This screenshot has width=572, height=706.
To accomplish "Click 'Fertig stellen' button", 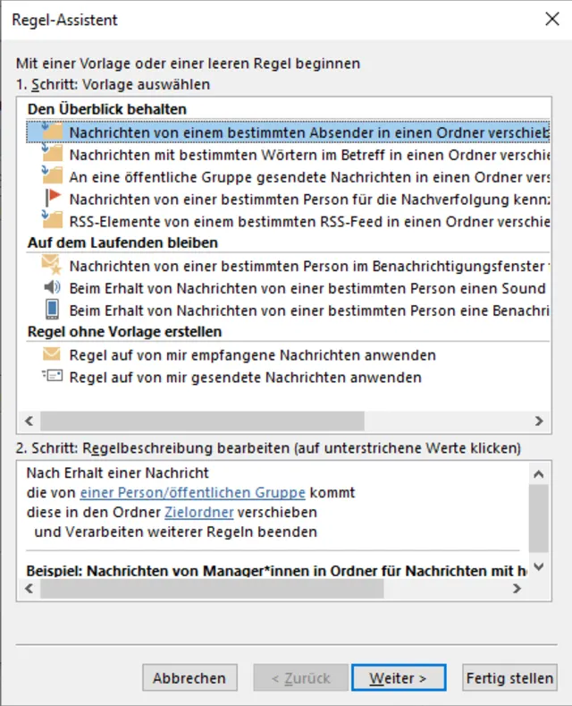I will [x=509, y=678].
